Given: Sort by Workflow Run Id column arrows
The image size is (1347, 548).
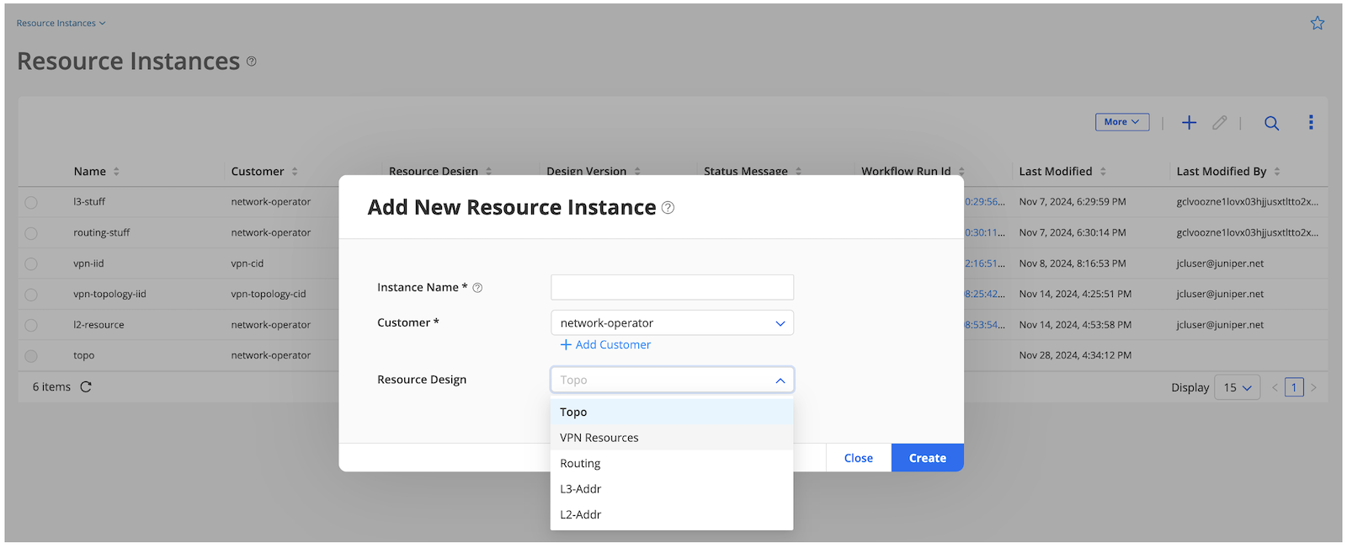Looking at the screenshot, I should tap(961, 172).
